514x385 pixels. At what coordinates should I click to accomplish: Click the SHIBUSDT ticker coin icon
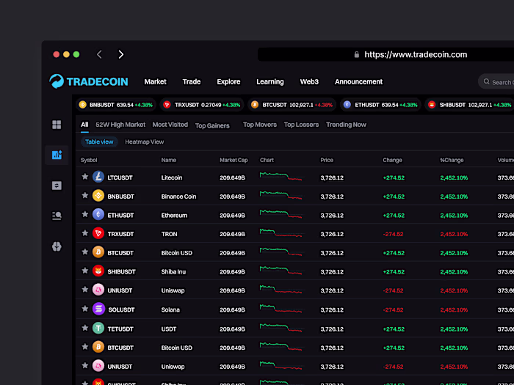[x=432, y=105]
